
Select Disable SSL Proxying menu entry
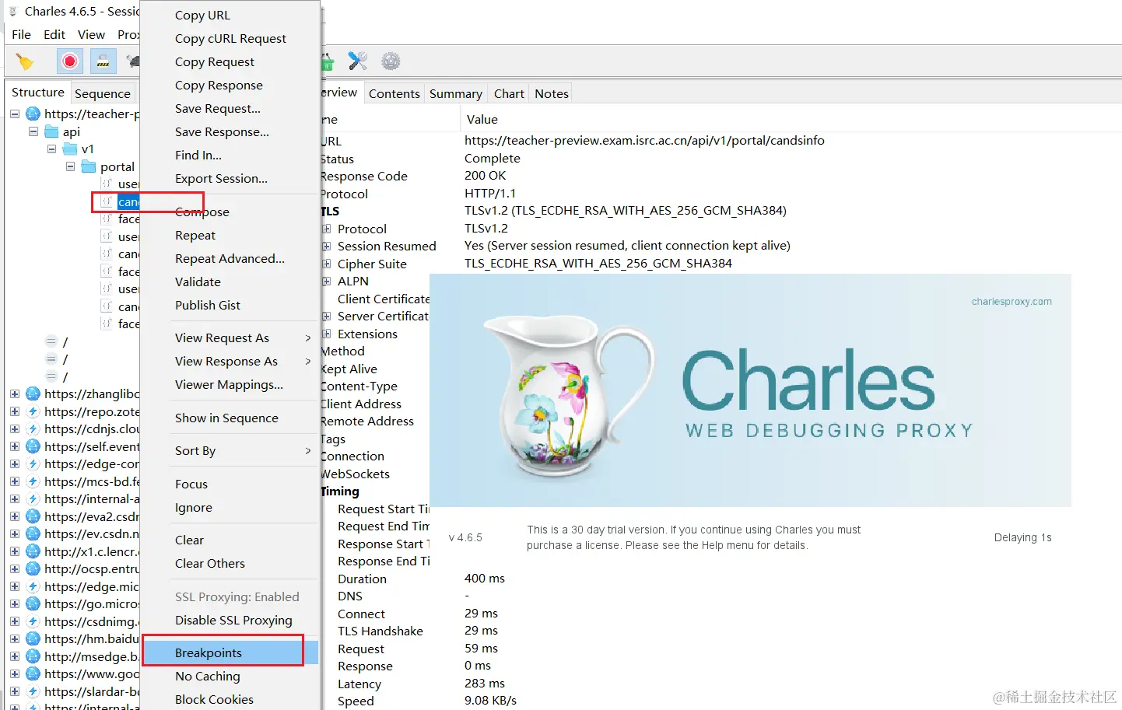(x=230, y=620)
